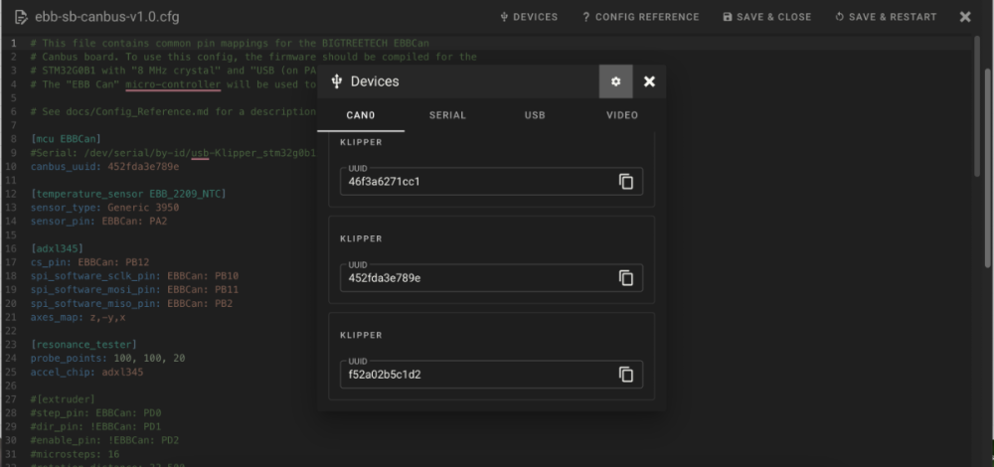Switch to the USB tab
The width and height of the screenshot is (994, 467).
[535, 115]
